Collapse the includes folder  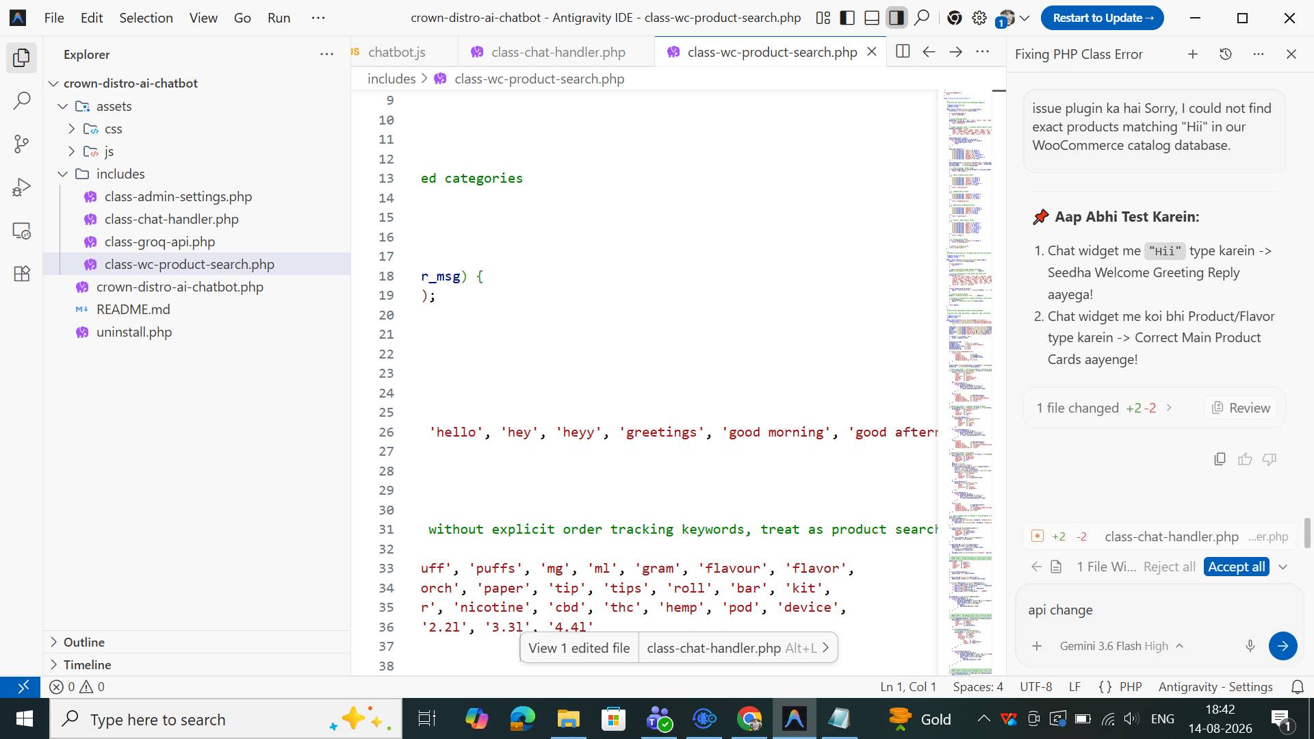point(63,174)
